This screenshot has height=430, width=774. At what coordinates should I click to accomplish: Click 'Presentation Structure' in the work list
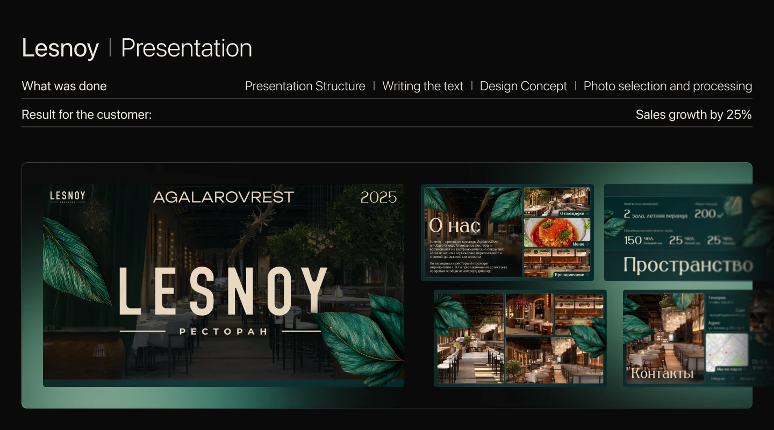click(305, 86)
